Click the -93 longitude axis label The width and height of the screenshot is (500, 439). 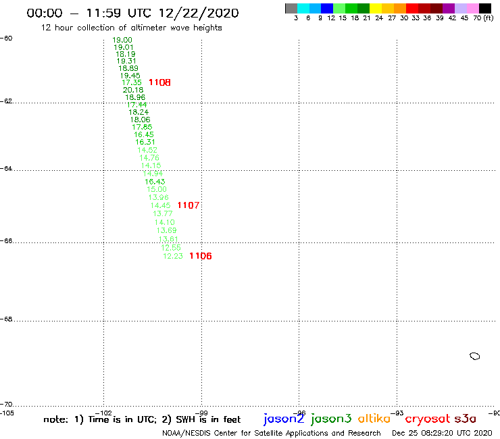coord(397,413)
